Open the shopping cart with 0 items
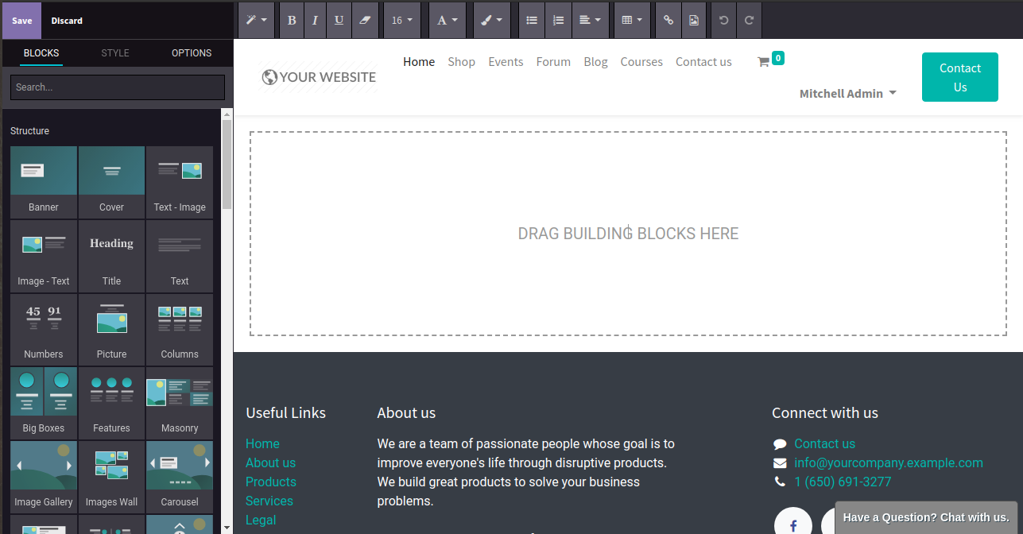Viewport: 1023px width, 534px height. tap(769, 60)
